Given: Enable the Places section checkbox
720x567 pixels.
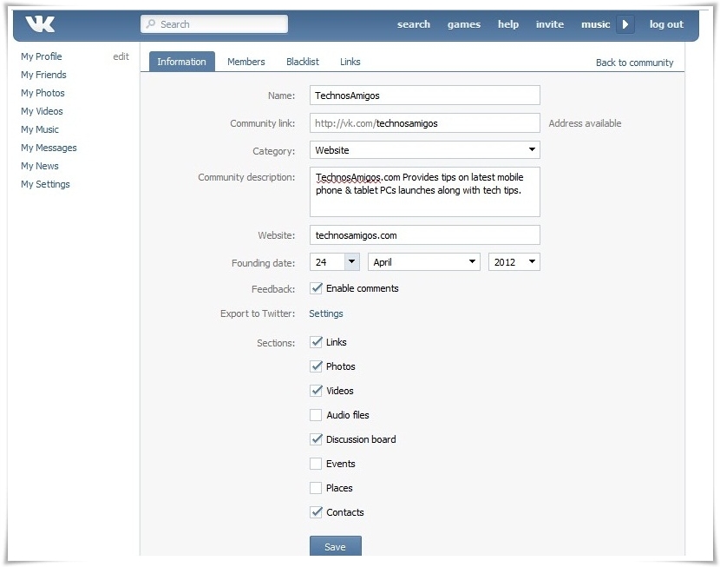Looking at the screenshot, I should click(x=316, y=488).
